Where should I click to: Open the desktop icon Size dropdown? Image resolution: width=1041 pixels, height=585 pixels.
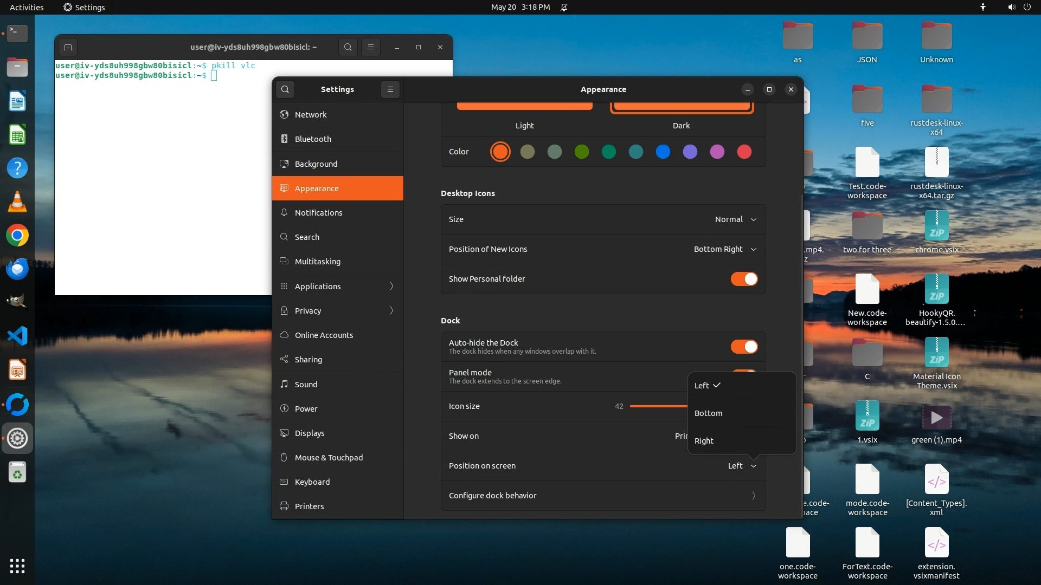point(735,219)
